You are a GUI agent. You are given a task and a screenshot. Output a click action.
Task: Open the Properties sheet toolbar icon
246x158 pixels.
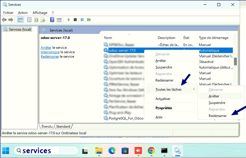tap(29, 20)
